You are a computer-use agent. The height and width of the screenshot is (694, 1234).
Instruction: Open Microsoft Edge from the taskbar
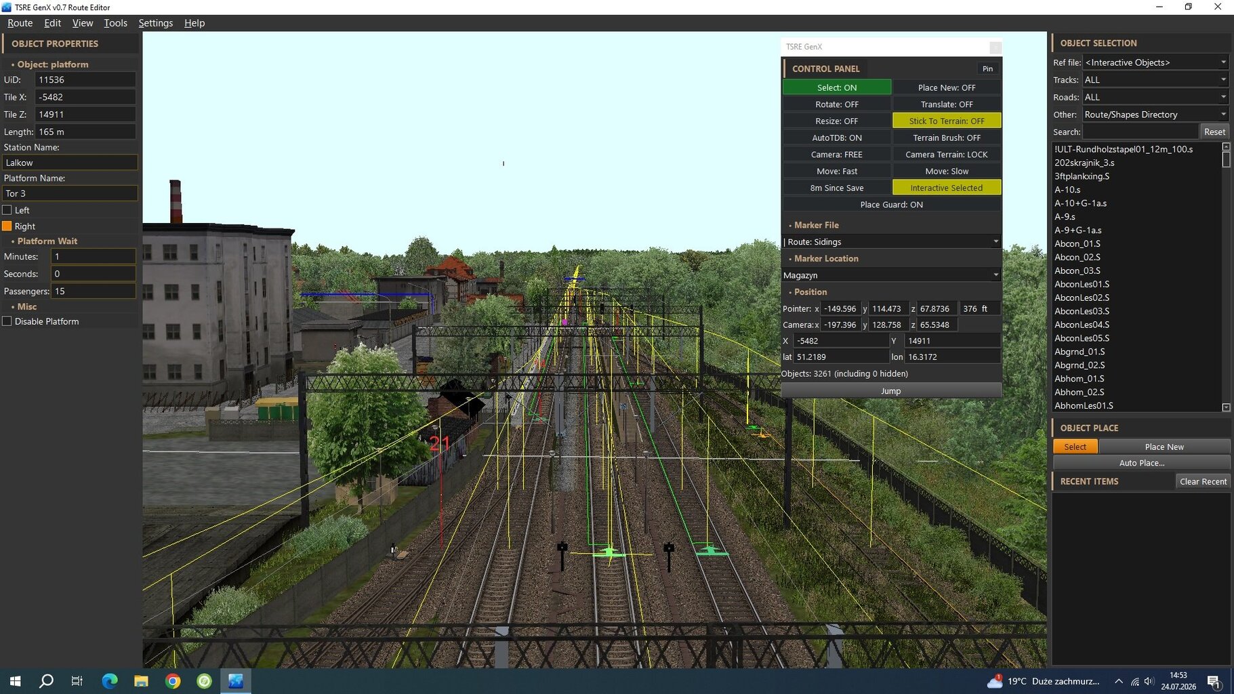coord(109,681)
